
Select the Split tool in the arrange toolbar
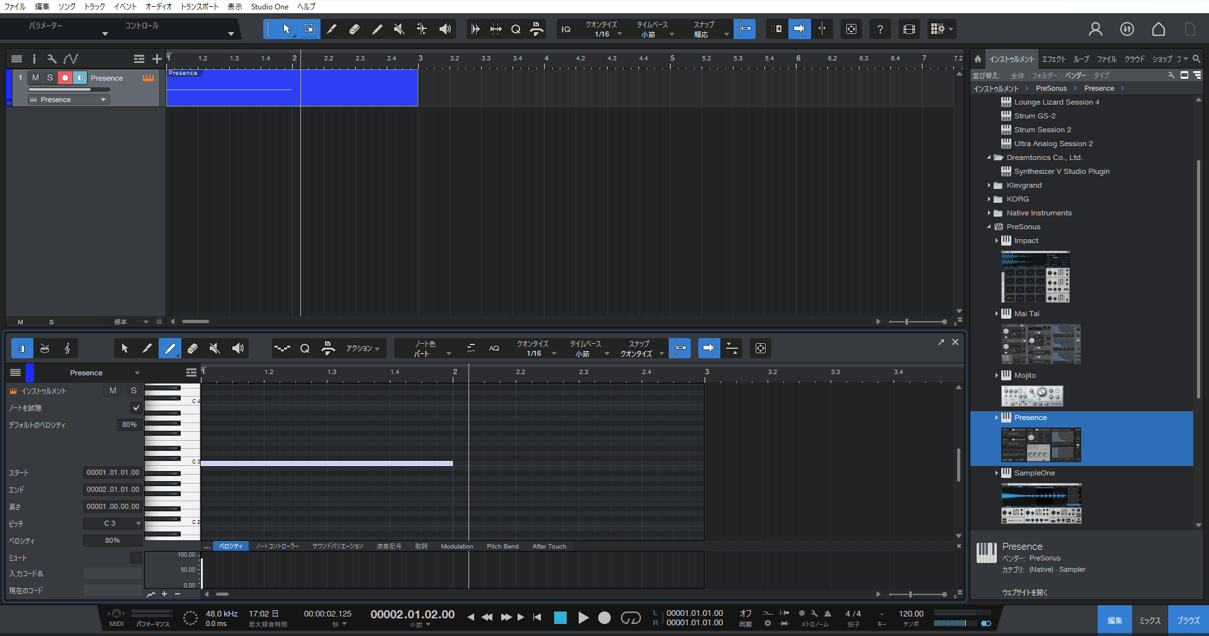click(332, 29)
